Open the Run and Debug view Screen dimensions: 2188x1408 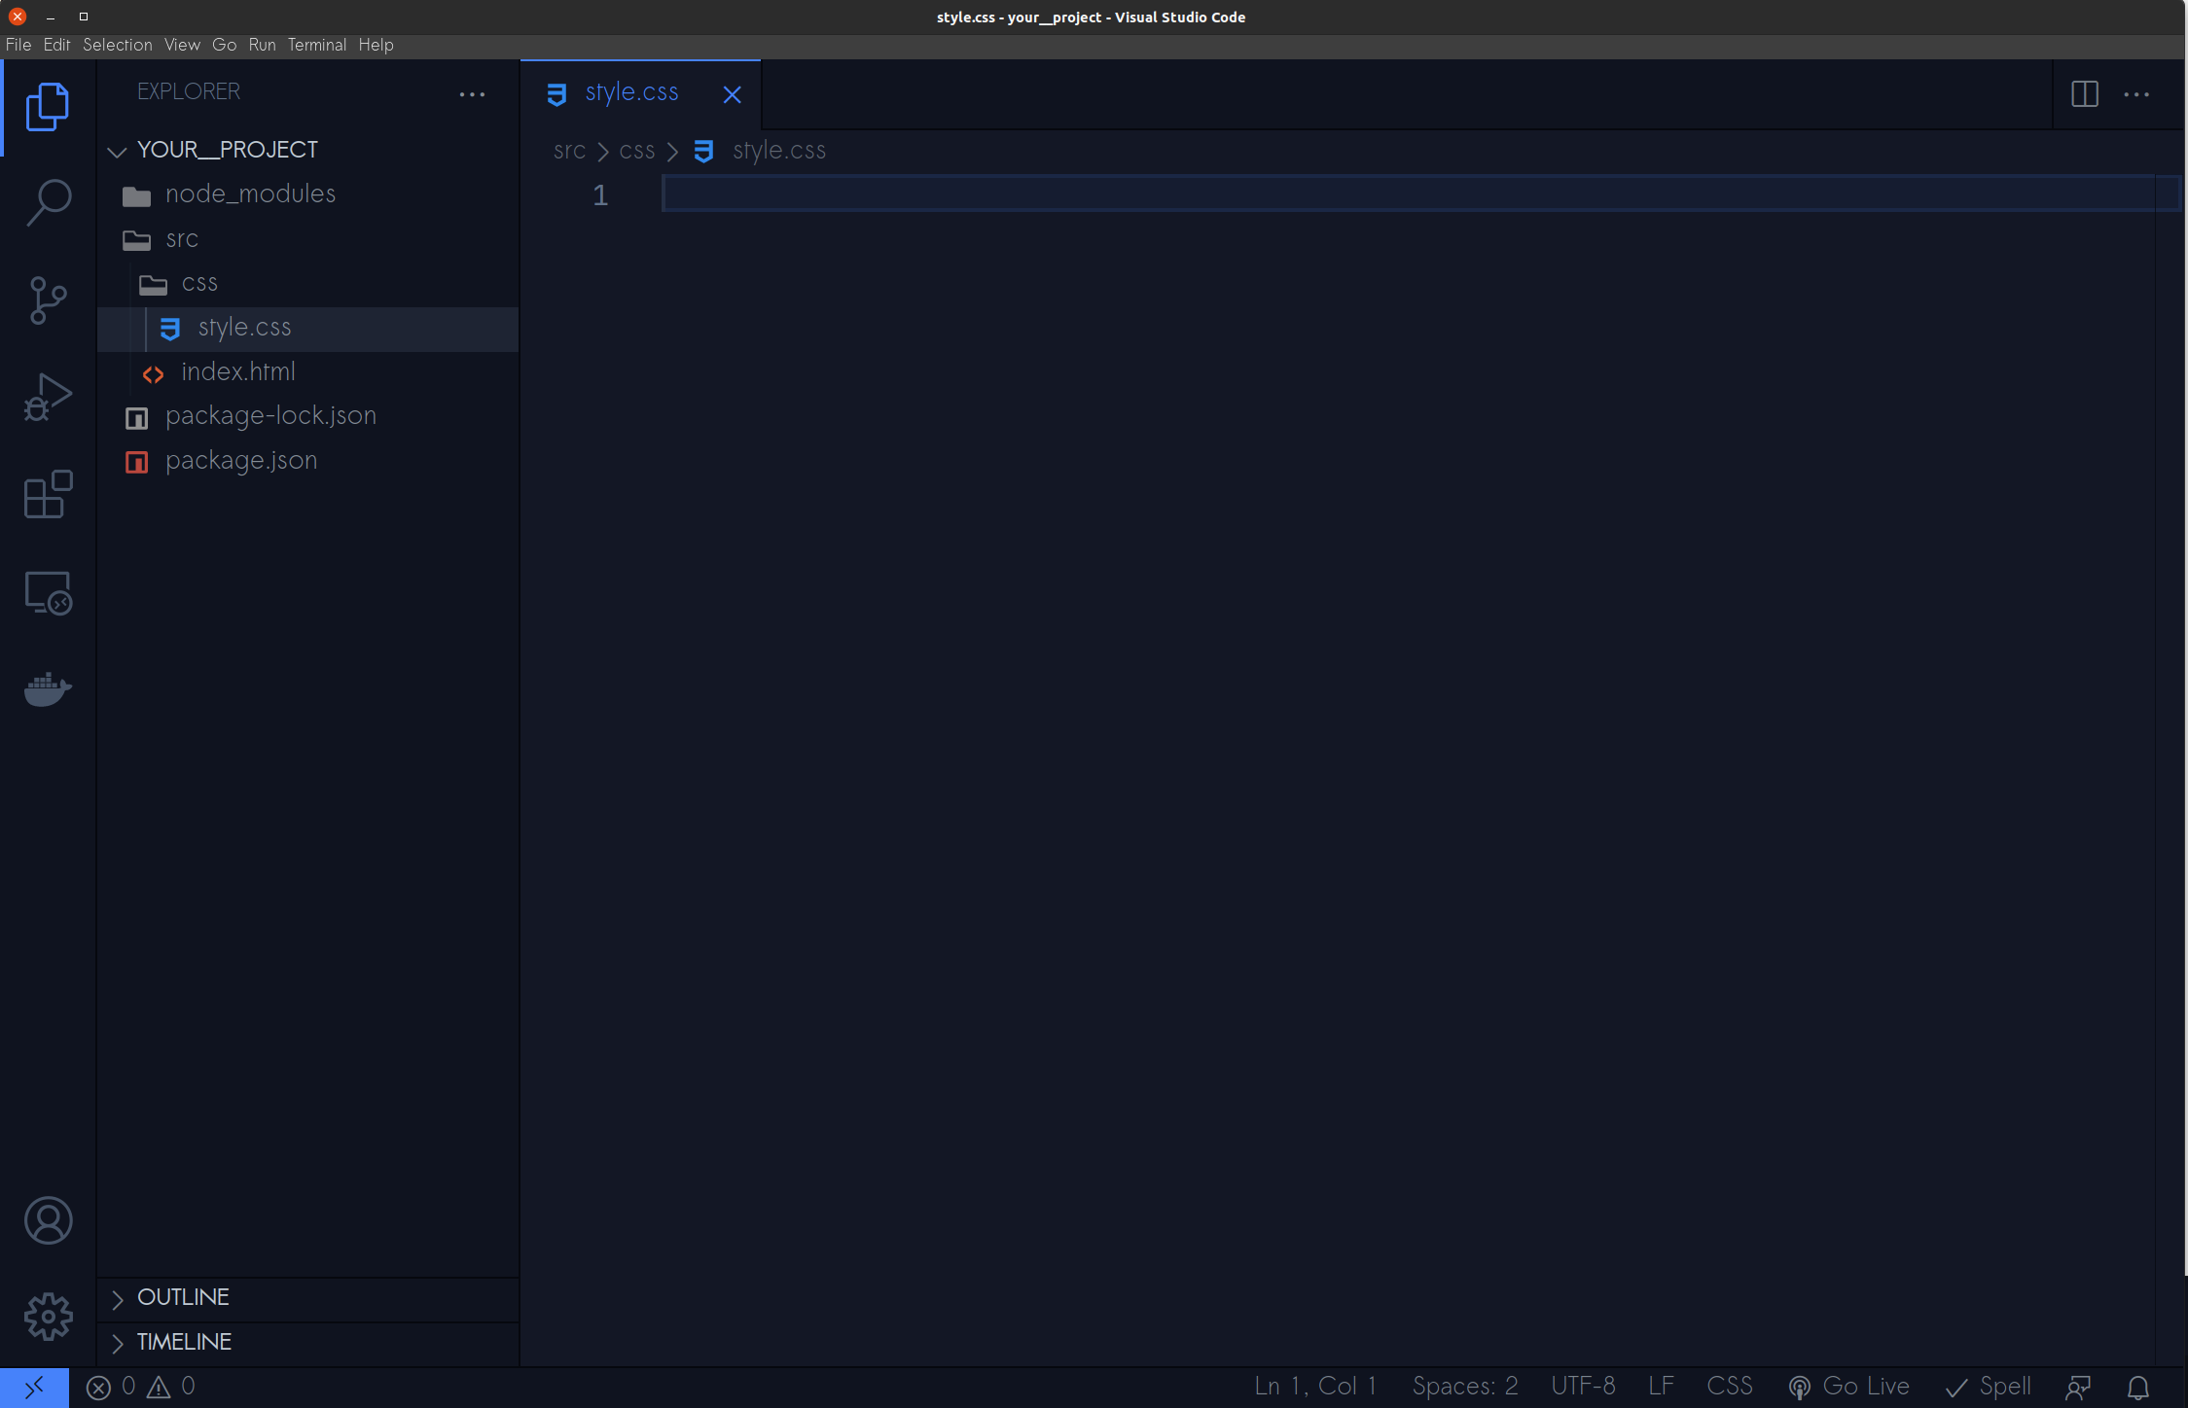pyautogui.click(x=48, y=398)
